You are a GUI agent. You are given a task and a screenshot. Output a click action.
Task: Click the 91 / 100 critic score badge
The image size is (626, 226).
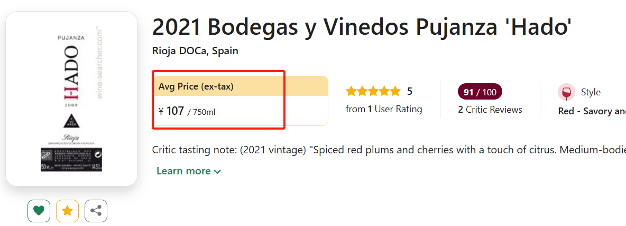click(480, 92)
